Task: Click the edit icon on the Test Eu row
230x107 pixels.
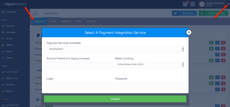Action: coord(217,83)
